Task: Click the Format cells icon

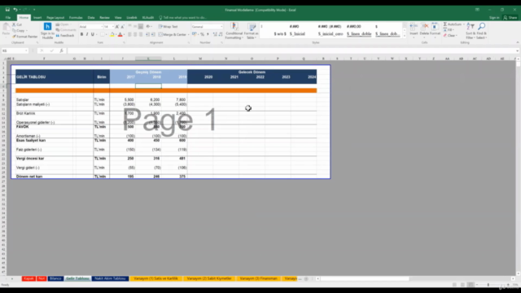Action: (435, 27)
